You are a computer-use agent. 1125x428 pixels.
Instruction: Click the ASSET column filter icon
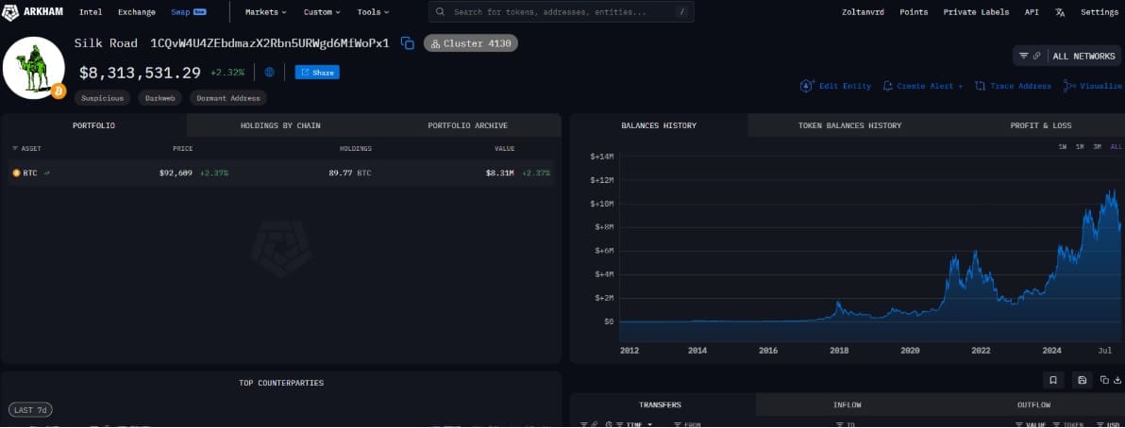point(15,149)
